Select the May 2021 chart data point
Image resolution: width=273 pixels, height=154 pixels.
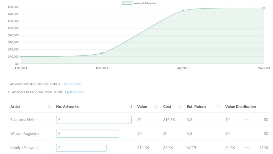pyautogui.click(x=264, y=8)
